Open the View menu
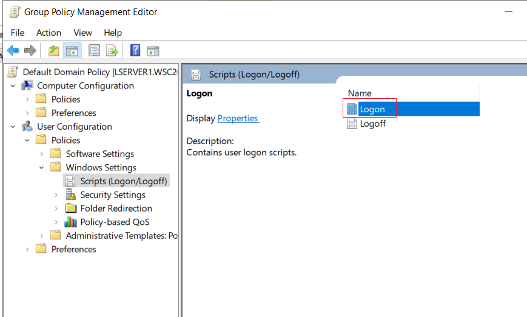 82,33
